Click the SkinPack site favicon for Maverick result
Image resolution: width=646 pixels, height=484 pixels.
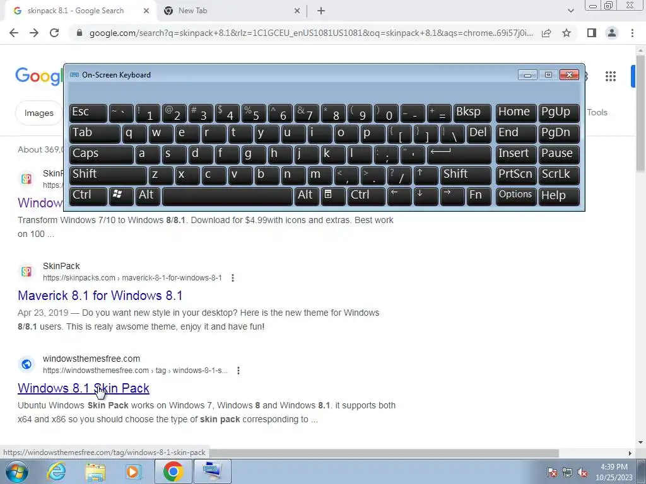point(26,272)
